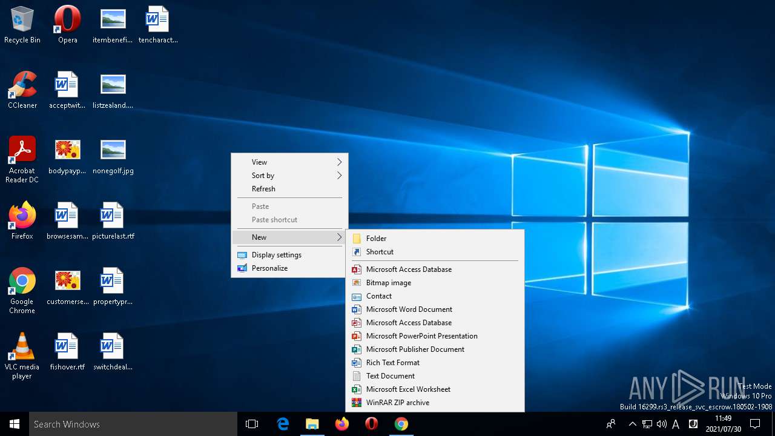Launch Opera from the taskbar
Viewport: 775px width, 436px height.
tap(372, 424)
